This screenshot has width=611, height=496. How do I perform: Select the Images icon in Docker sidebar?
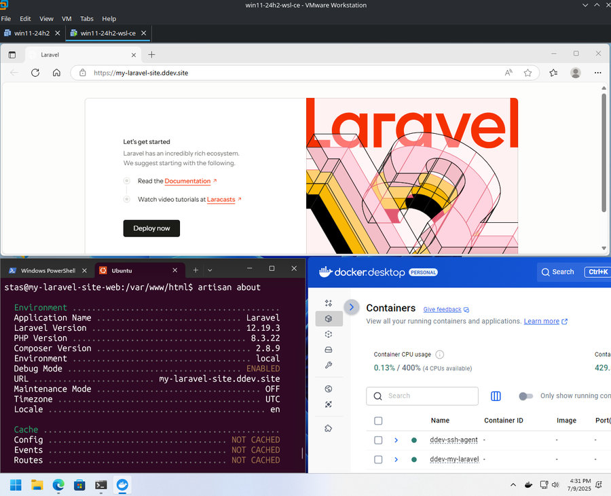329,334
